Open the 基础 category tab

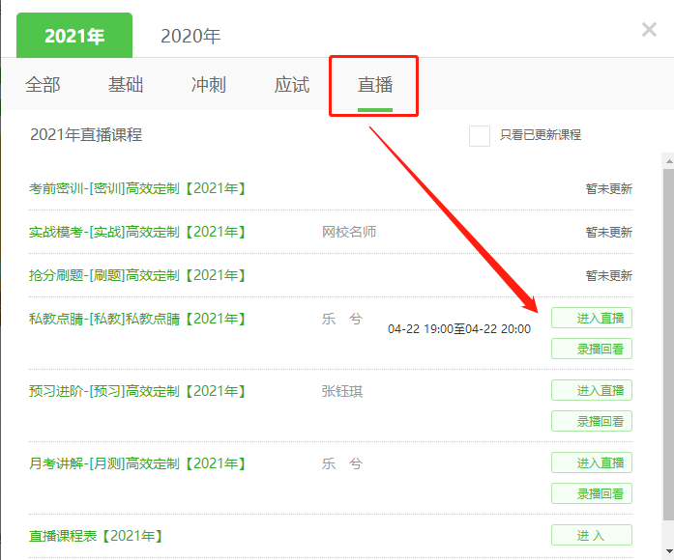click(x=126, y=85)
